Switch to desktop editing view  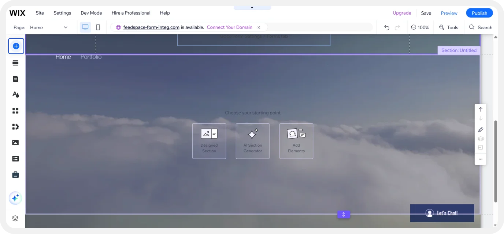(x=85, y=27)
